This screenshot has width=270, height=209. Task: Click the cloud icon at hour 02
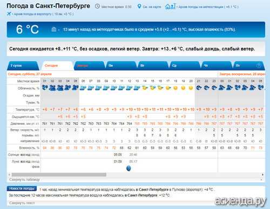tap(52, 88)
